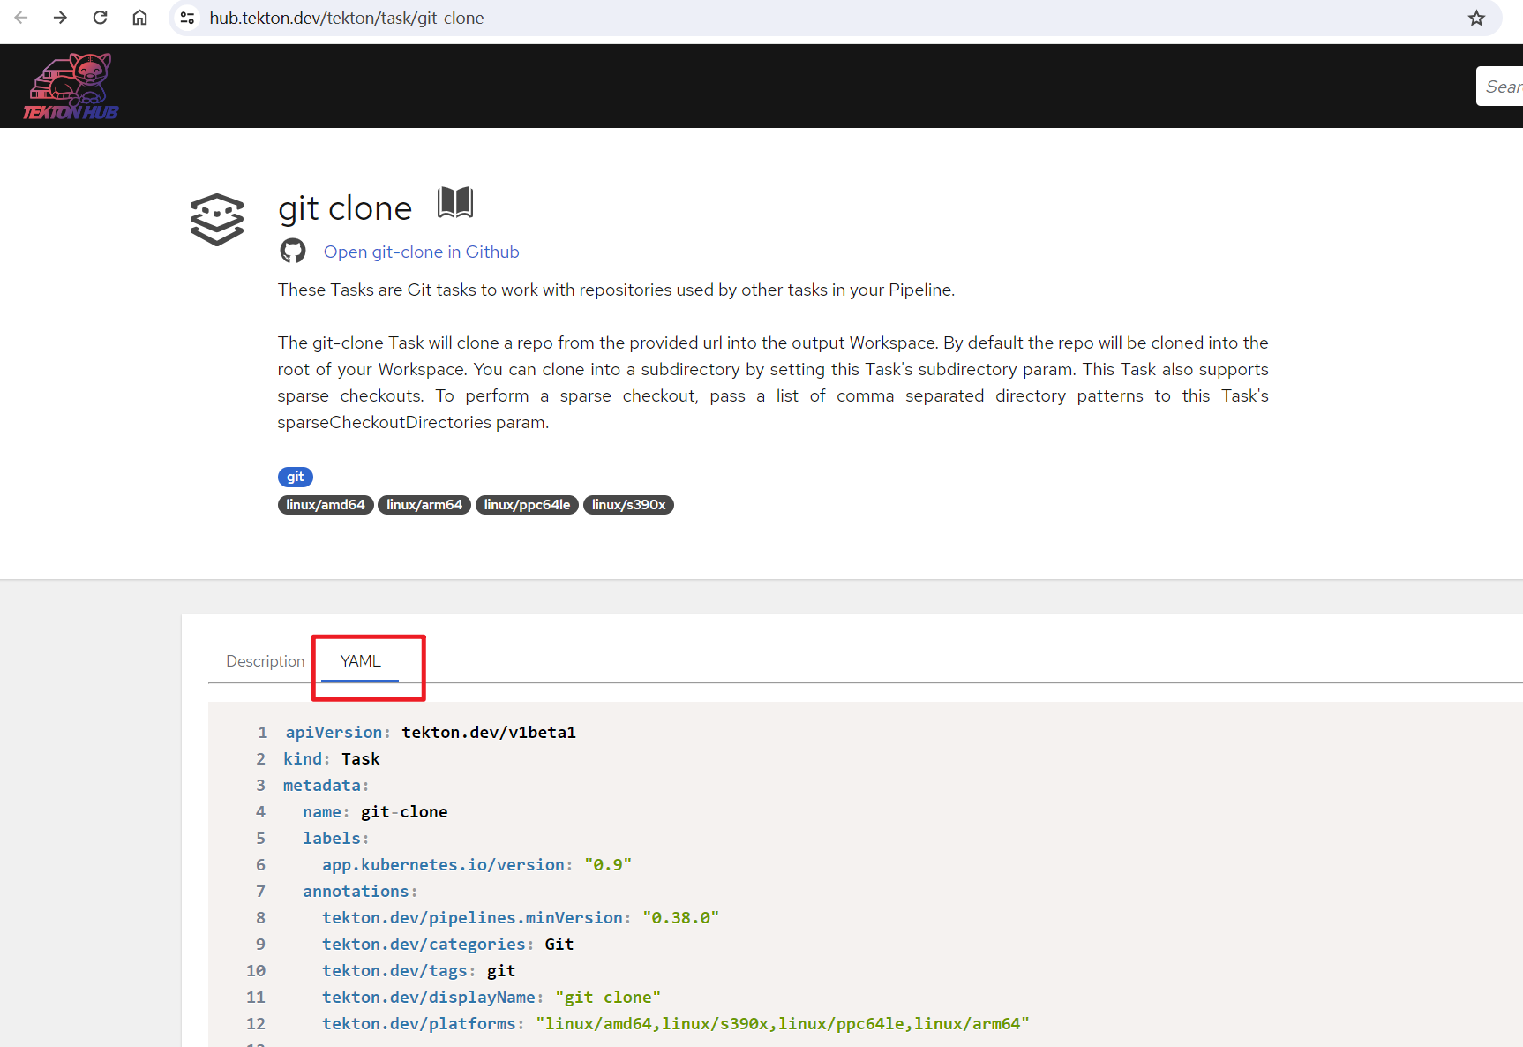Viewport: 1523px width, 1047px height.
Task: Click the open book icon beside title
Action: (x=455, y=203)
